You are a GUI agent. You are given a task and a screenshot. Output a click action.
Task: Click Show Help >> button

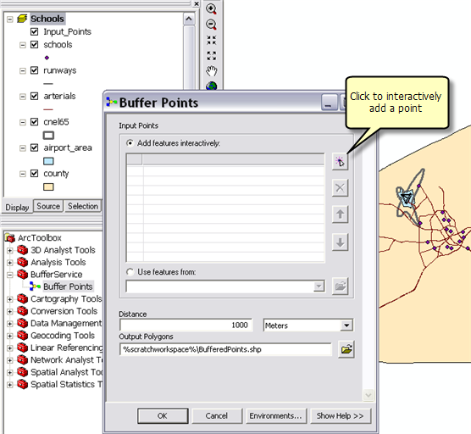click(341, 415)
